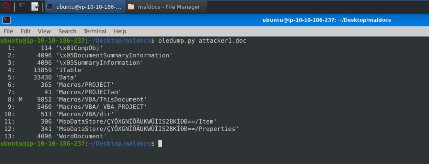Open the Search menu

[x=67, y=31]
